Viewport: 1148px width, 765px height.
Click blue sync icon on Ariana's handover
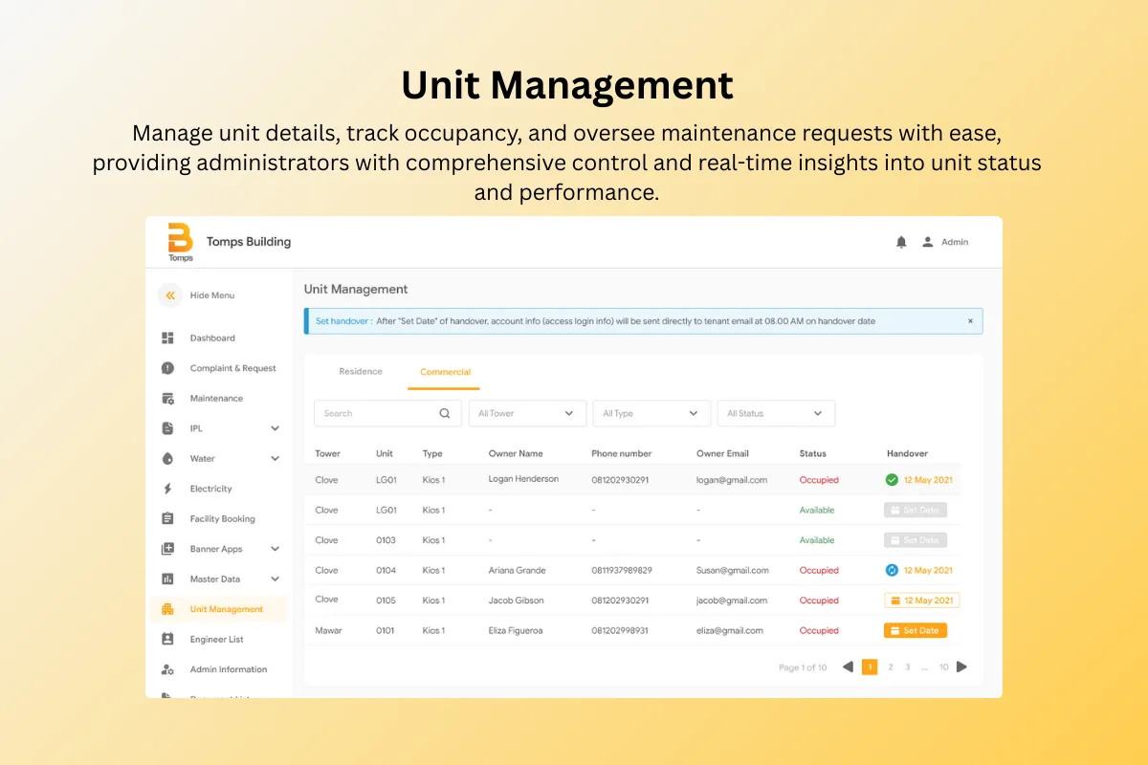892,570
